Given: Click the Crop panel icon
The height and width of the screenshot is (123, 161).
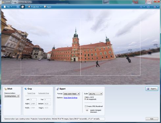Looking at the screenshot, I should point(26,89).
